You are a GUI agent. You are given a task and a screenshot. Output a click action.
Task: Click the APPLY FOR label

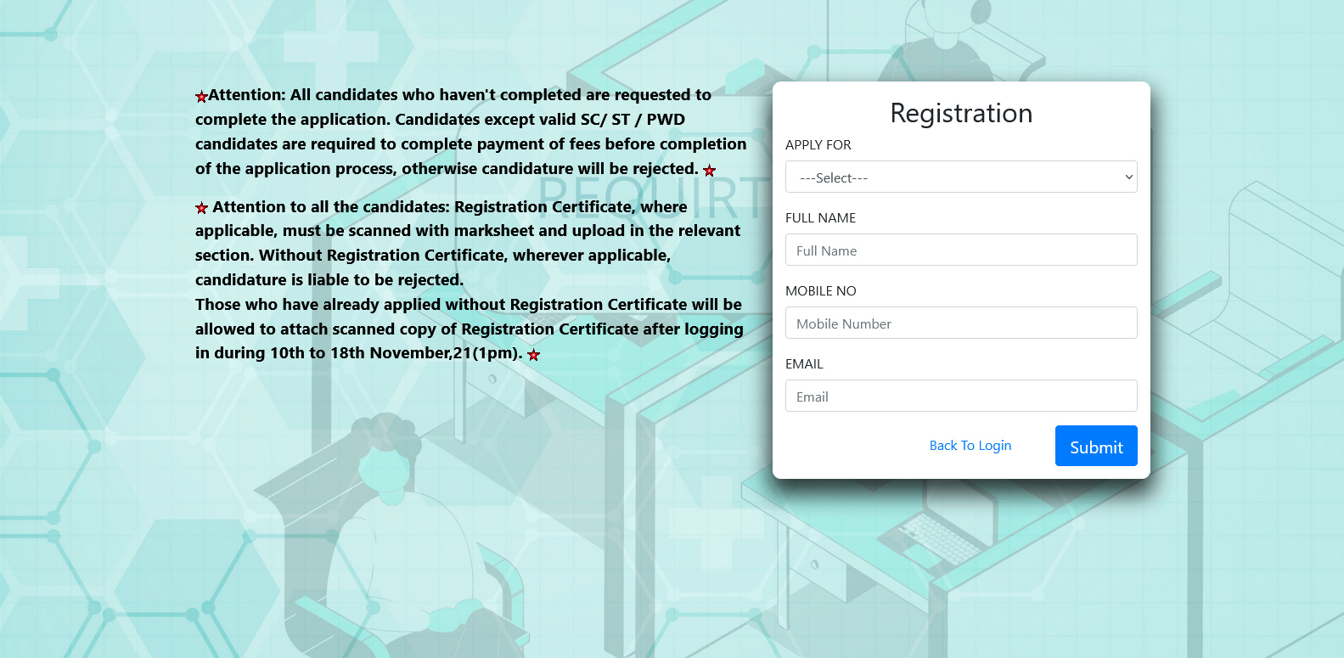tap(818, 145)
